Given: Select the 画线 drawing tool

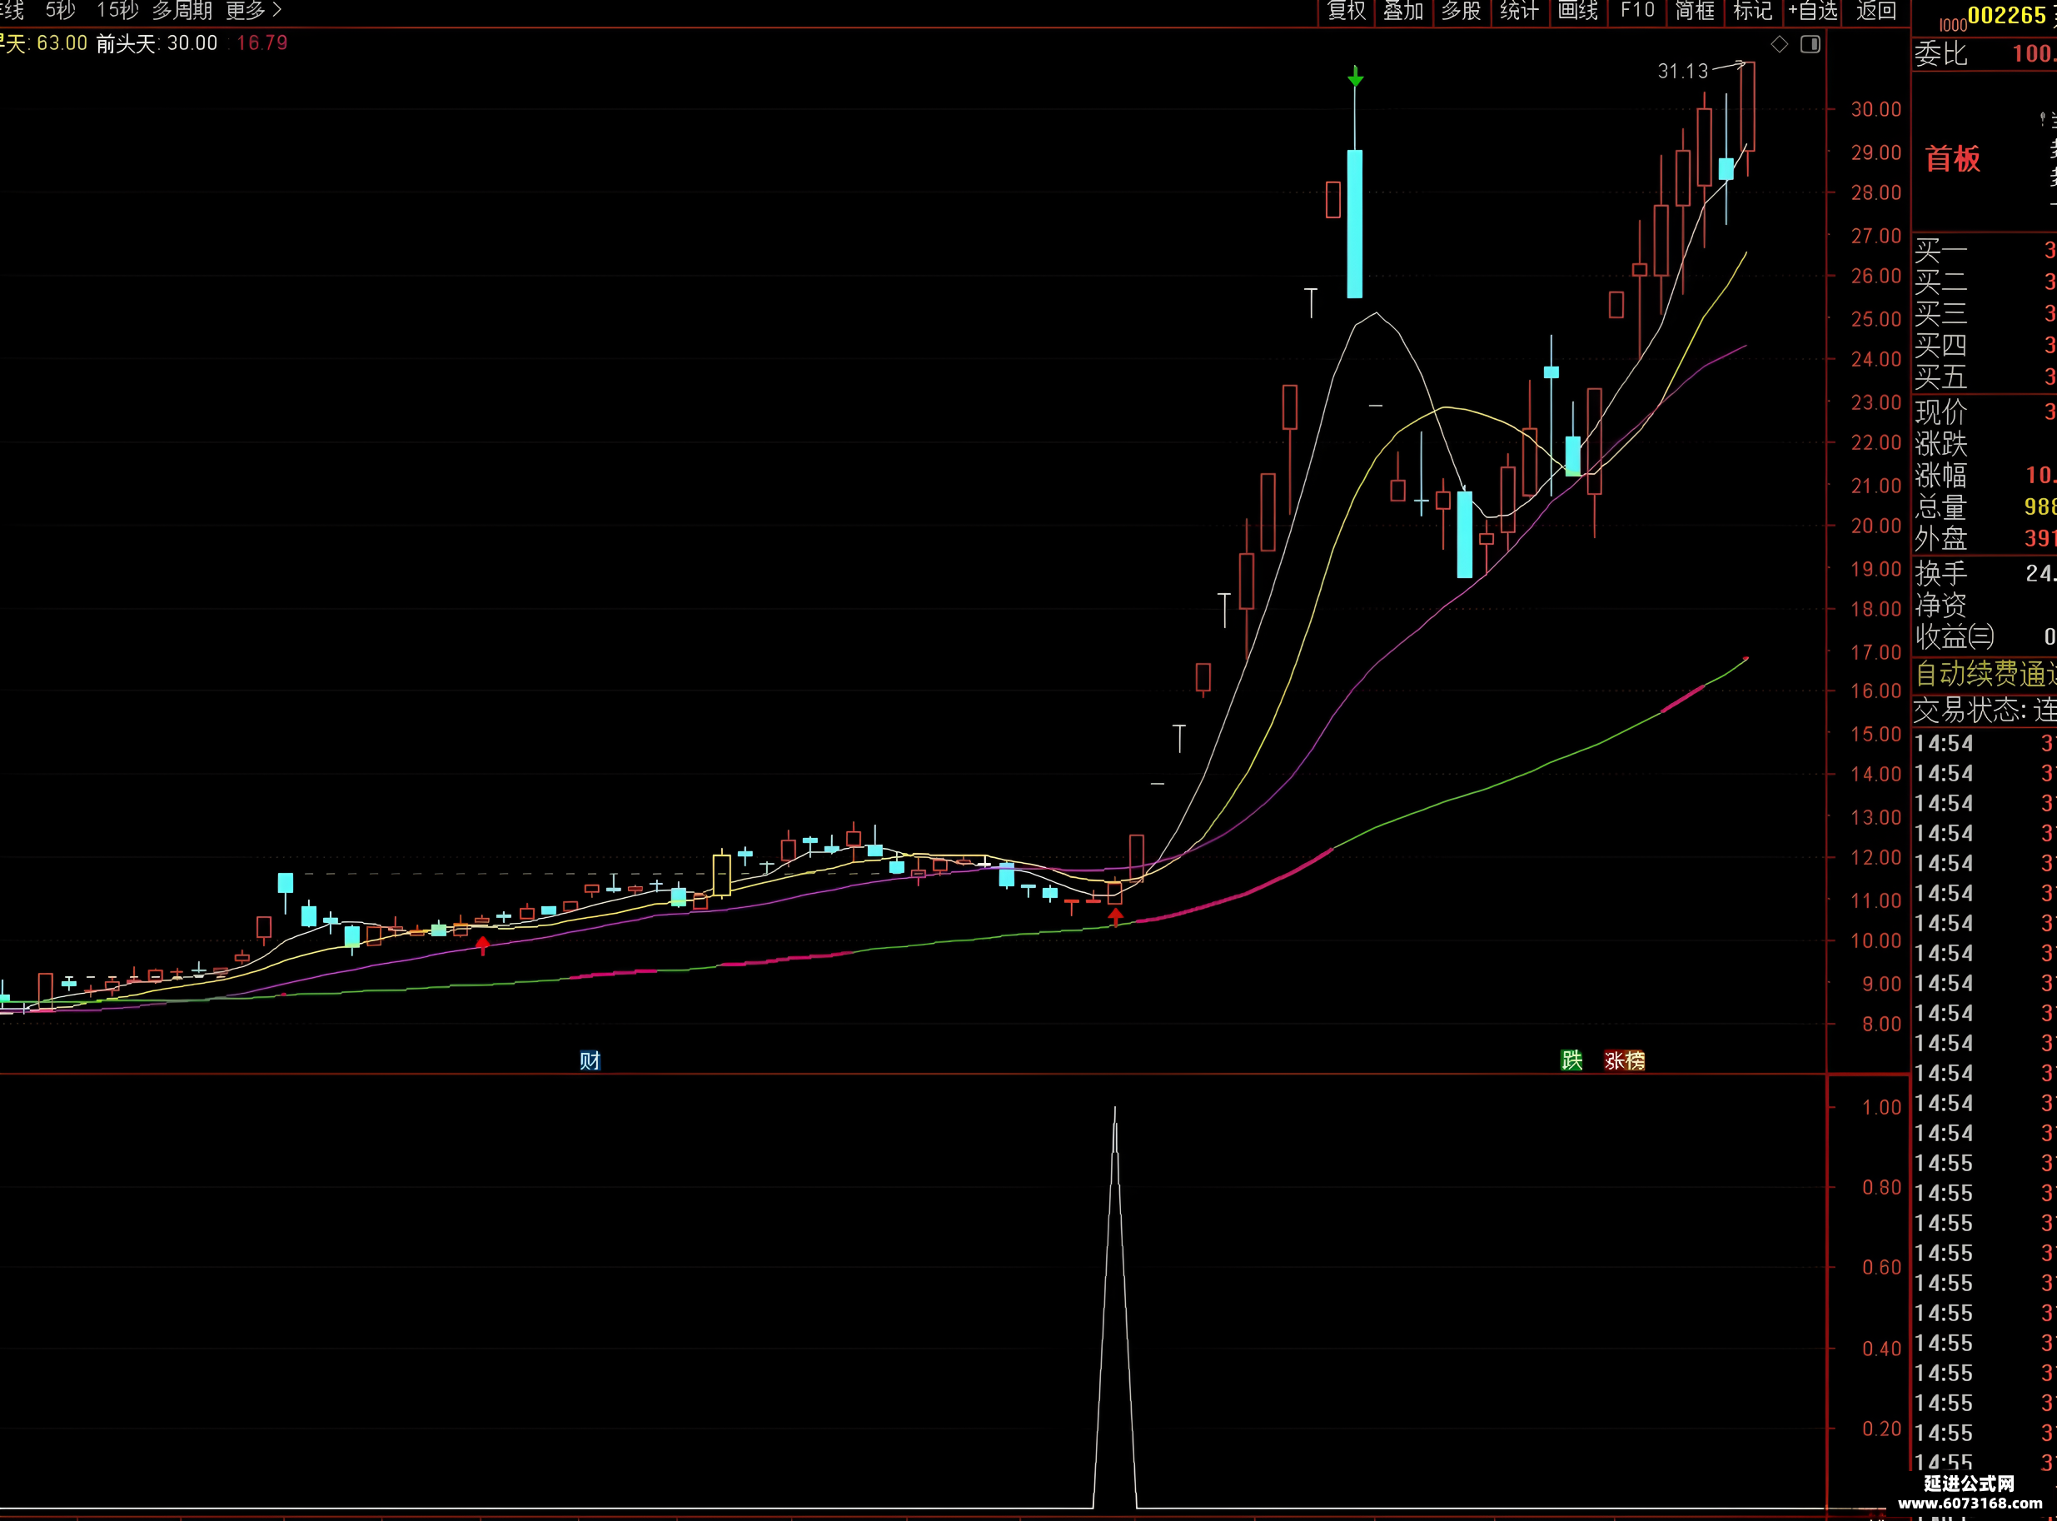Looking at the screenshot, I should tap(1577, 11).
